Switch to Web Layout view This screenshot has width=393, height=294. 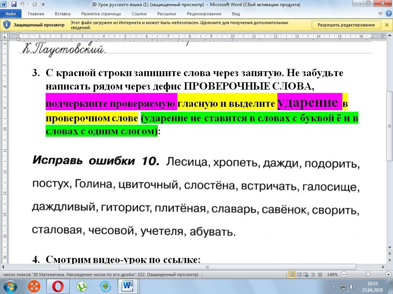306,274
